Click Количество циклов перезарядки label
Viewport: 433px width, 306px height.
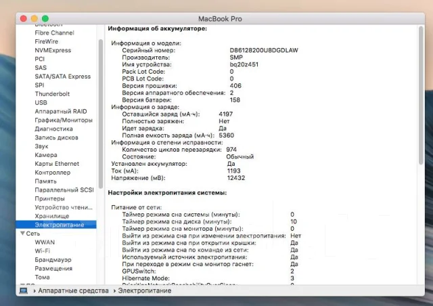172,150
